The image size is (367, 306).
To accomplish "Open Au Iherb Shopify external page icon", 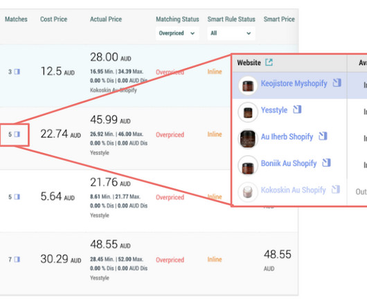I will pyautogui.click(x=323, y=136).
